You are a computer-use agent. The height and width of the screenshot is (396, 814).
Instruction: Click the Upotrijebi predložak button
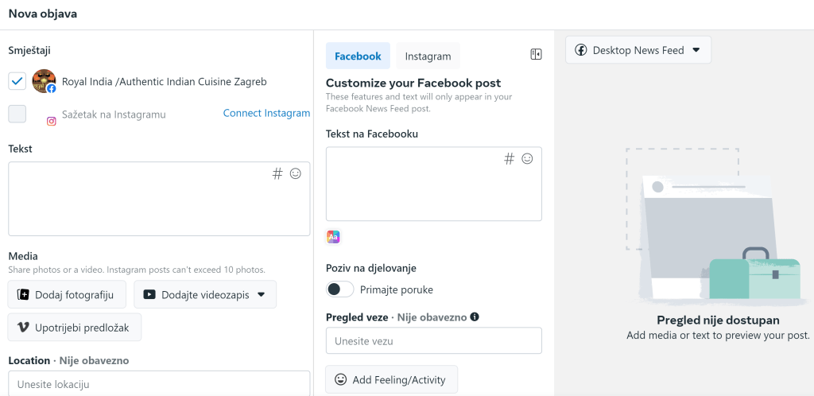(x=75, y=327)
